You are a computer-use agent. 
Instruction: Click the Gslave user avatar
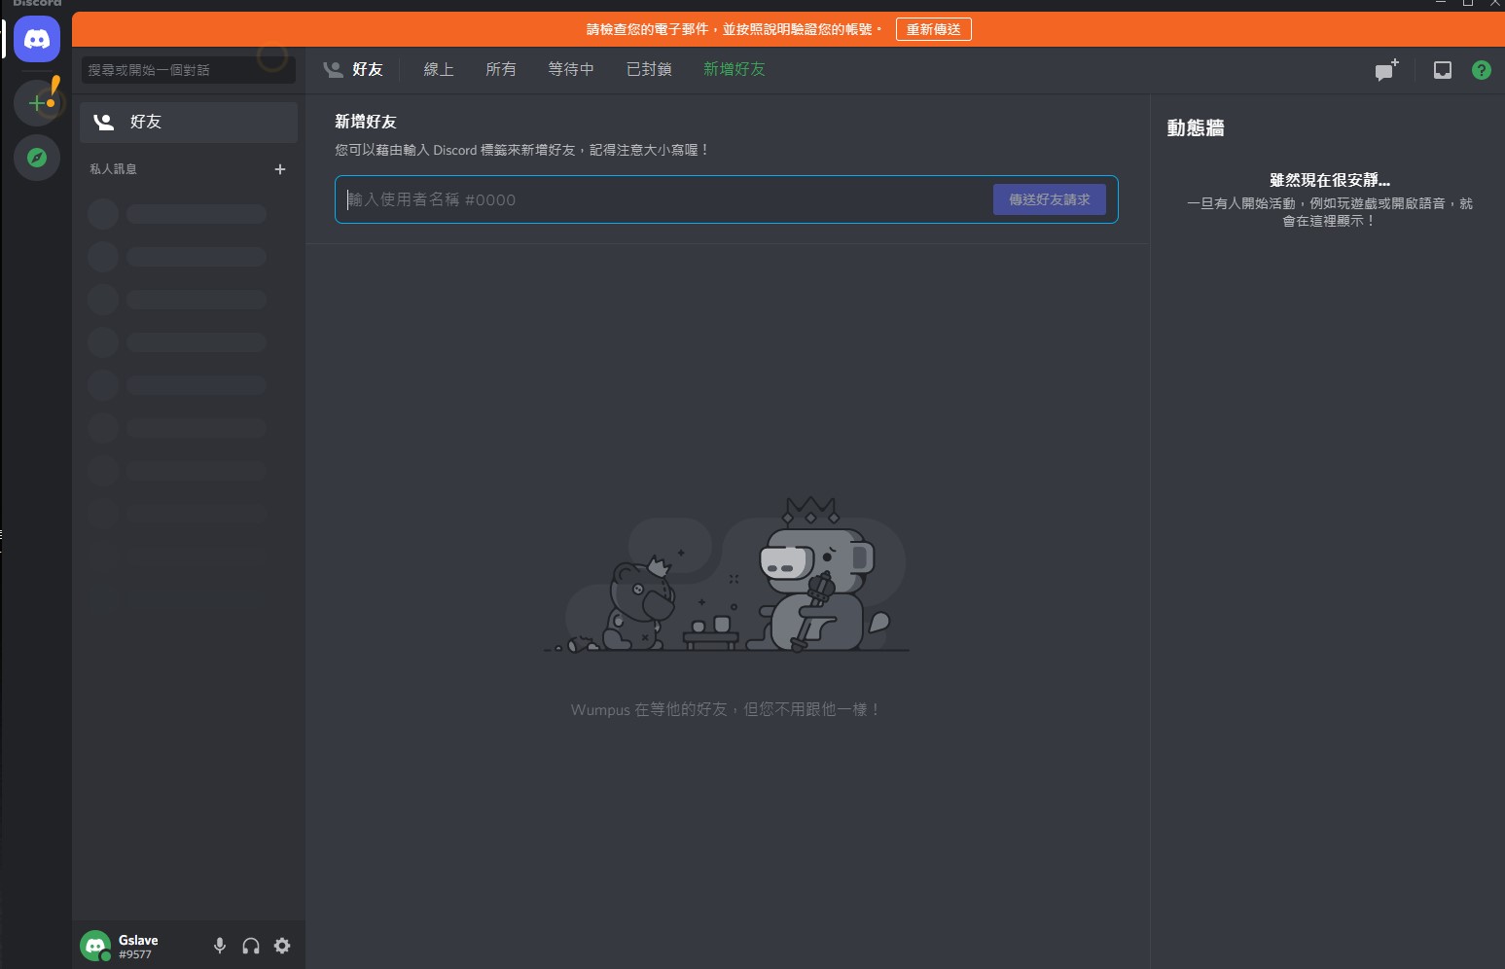[95, 944]
